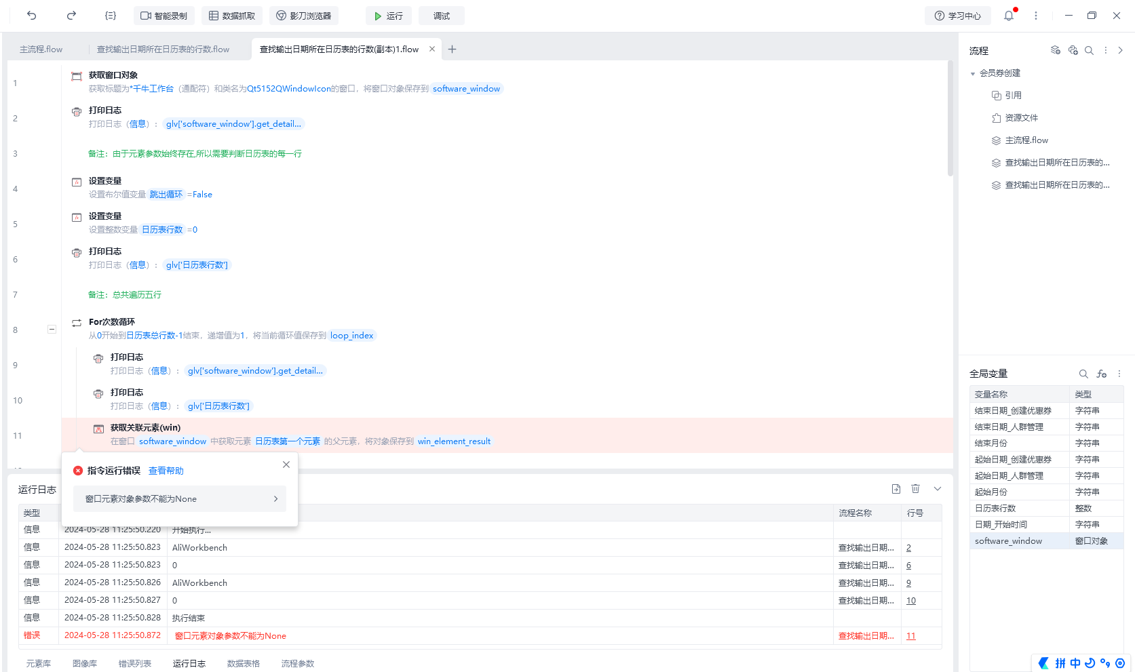This screenshot has width=1135, height=672.
Task: Expand the error detail message row
Action: tap(180, 499)
